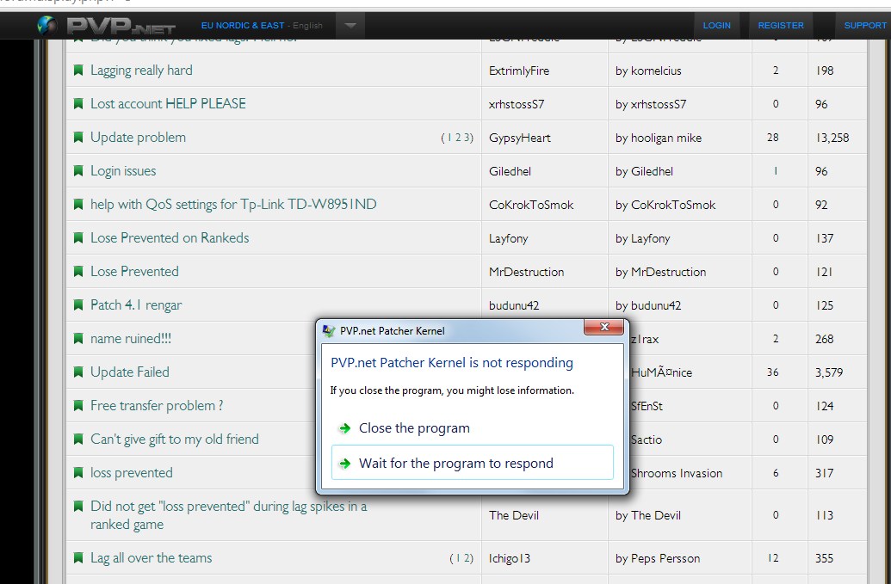Click Patcher Kernel dialog title bar icon
Screen dimensions: 891x584
pyautogui.click(x=329, y=331)
